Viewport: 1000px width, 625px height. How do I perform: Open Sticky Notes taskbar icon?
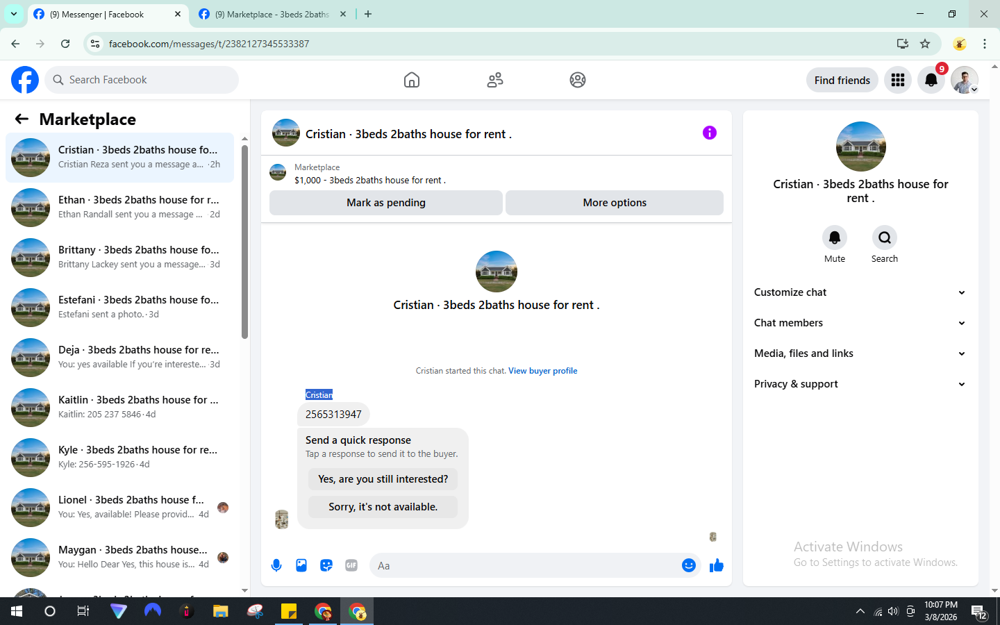[289, 611]
